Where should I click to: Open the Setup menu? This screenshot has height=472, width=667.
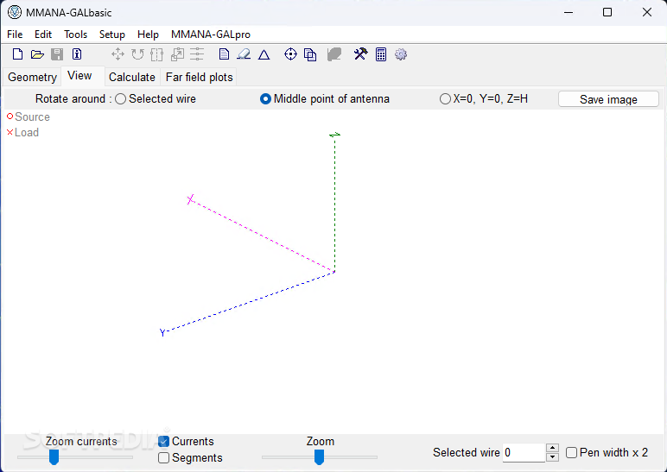tap(111, 35)
